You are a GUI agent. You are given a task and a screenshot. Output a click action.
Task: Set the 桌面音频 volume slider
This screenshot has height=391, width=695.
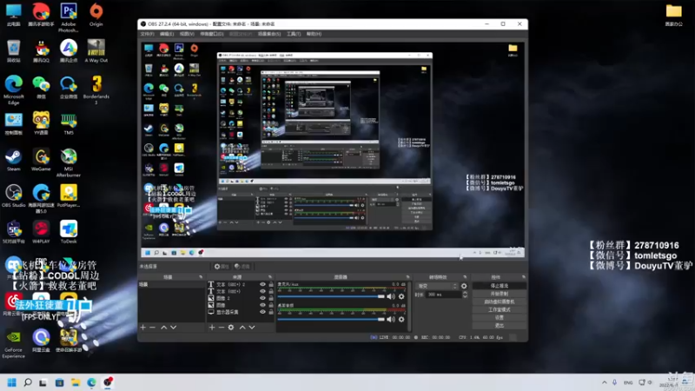point(331,319)
